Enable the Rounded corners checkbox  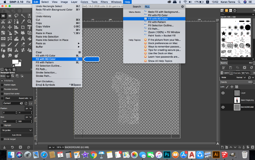(2, 89)
